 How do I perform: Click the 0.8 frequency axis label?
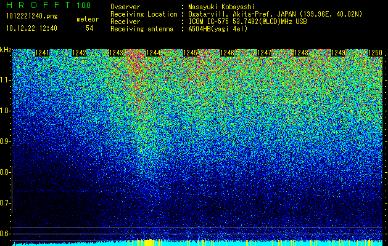pos(5,172)
